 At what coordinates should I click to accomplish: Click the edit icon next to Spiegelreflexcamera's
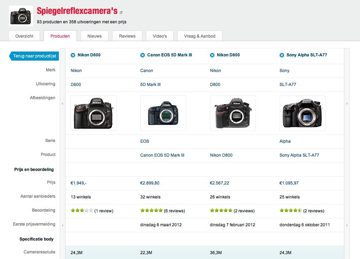click(x=121, y=13)
